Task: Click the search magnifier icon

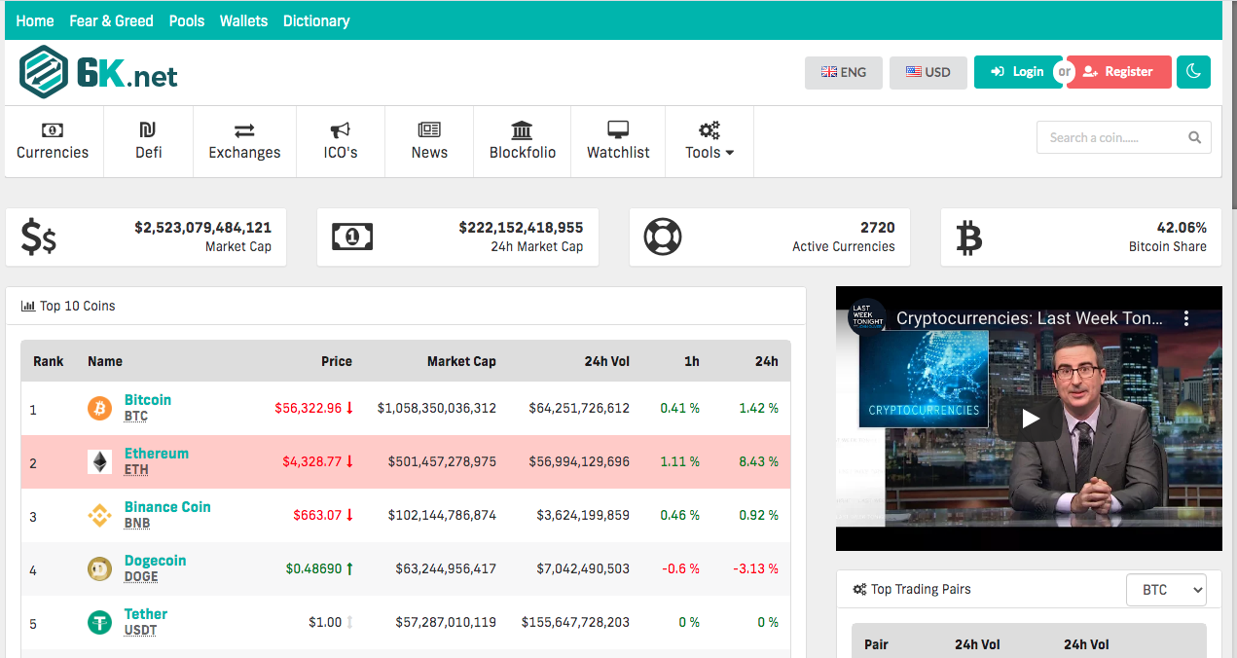Action: click(1194, 138)
